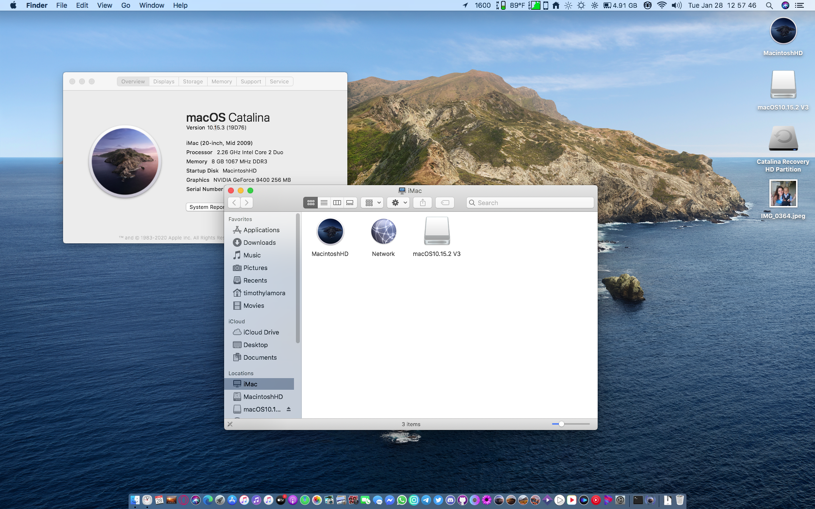Open the 4.91 GB memory status menu
The height and width of the screenshot is (509, 815).
[x=620, y=5]
